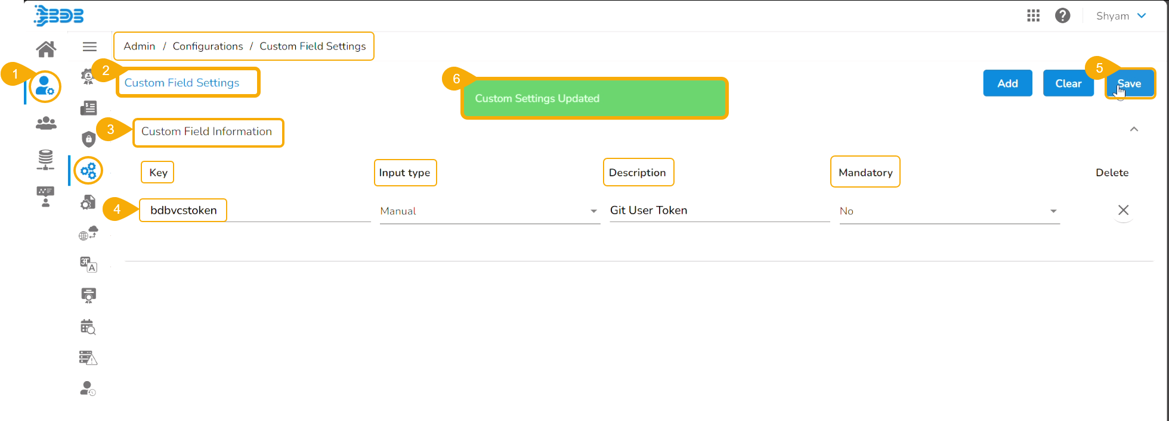Open the user groups icon in the left rail

click(46, 123)
